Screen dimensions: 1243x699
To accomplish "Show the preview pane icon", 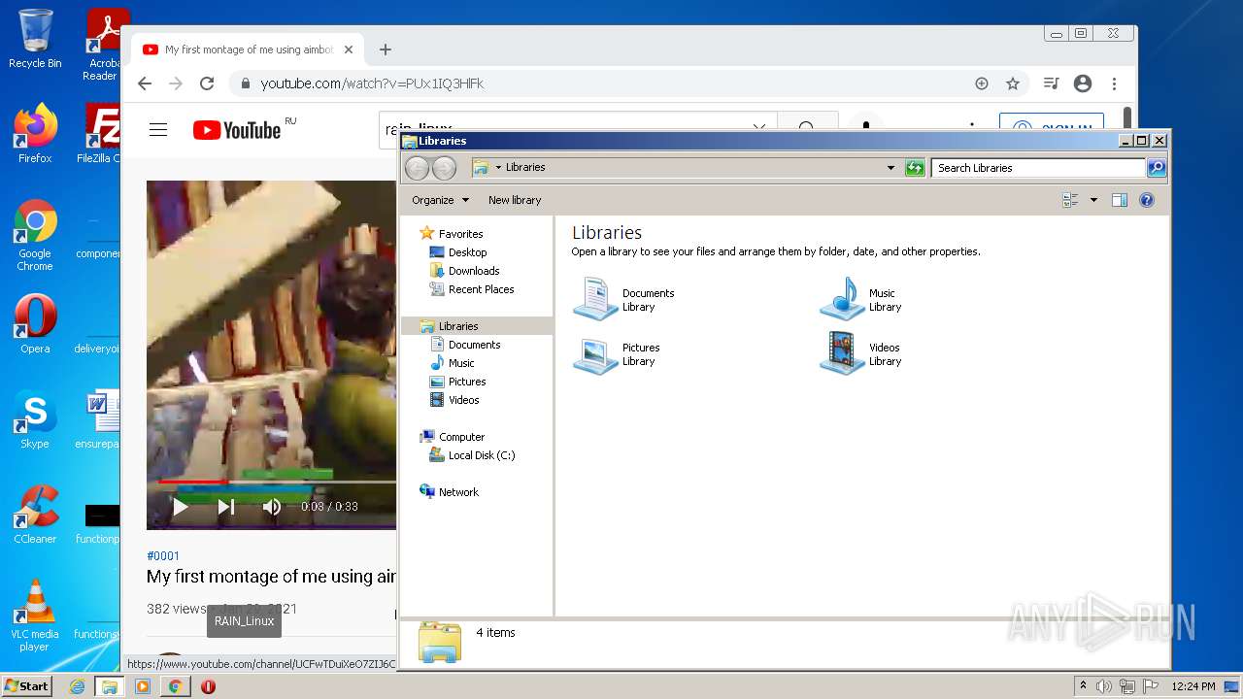I will 1120,200.
